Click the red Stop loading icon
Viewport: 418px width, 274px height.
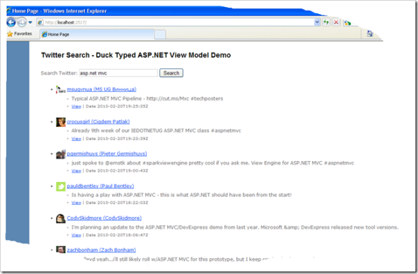[336, 22]
